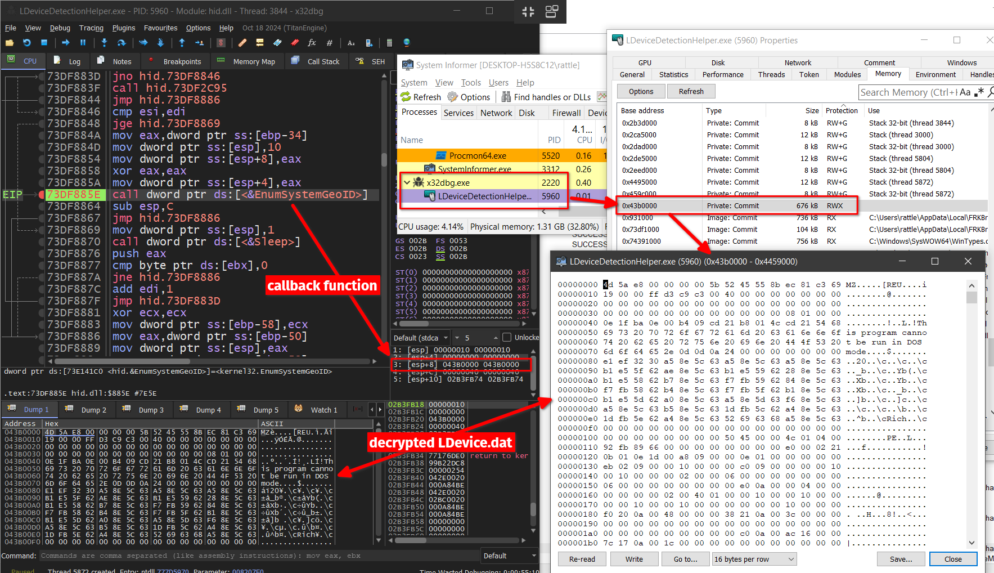Click the Refresh button in Properties Memory tab
This screenshot has width=994, height=573.
coord(691,91)
